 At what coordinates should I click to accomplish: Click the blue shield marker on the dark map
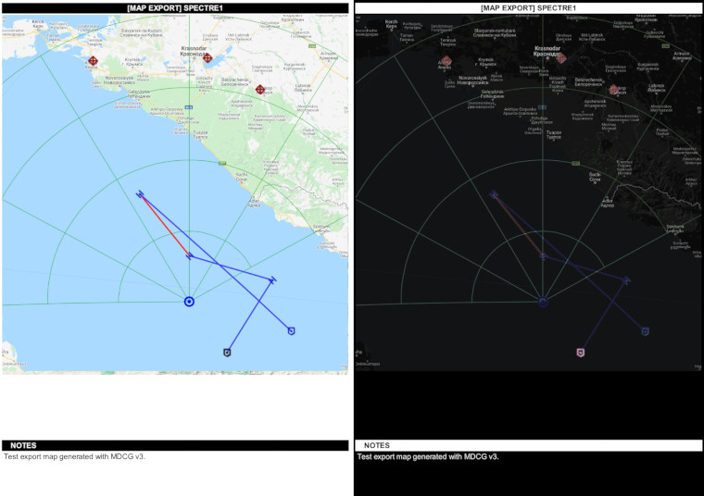[x=646, y=331]
